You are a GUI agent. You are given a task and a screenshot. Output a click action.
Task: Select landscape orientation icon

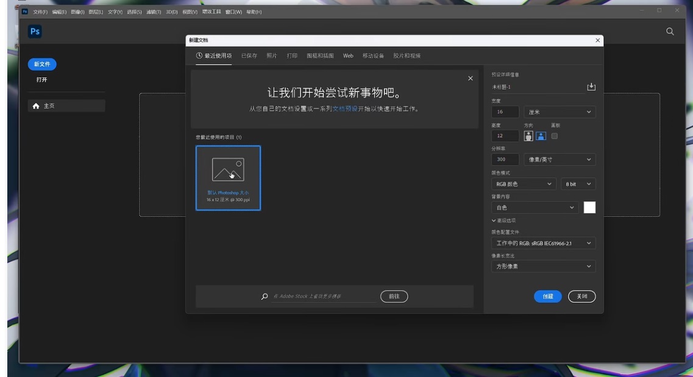(541, 136)
